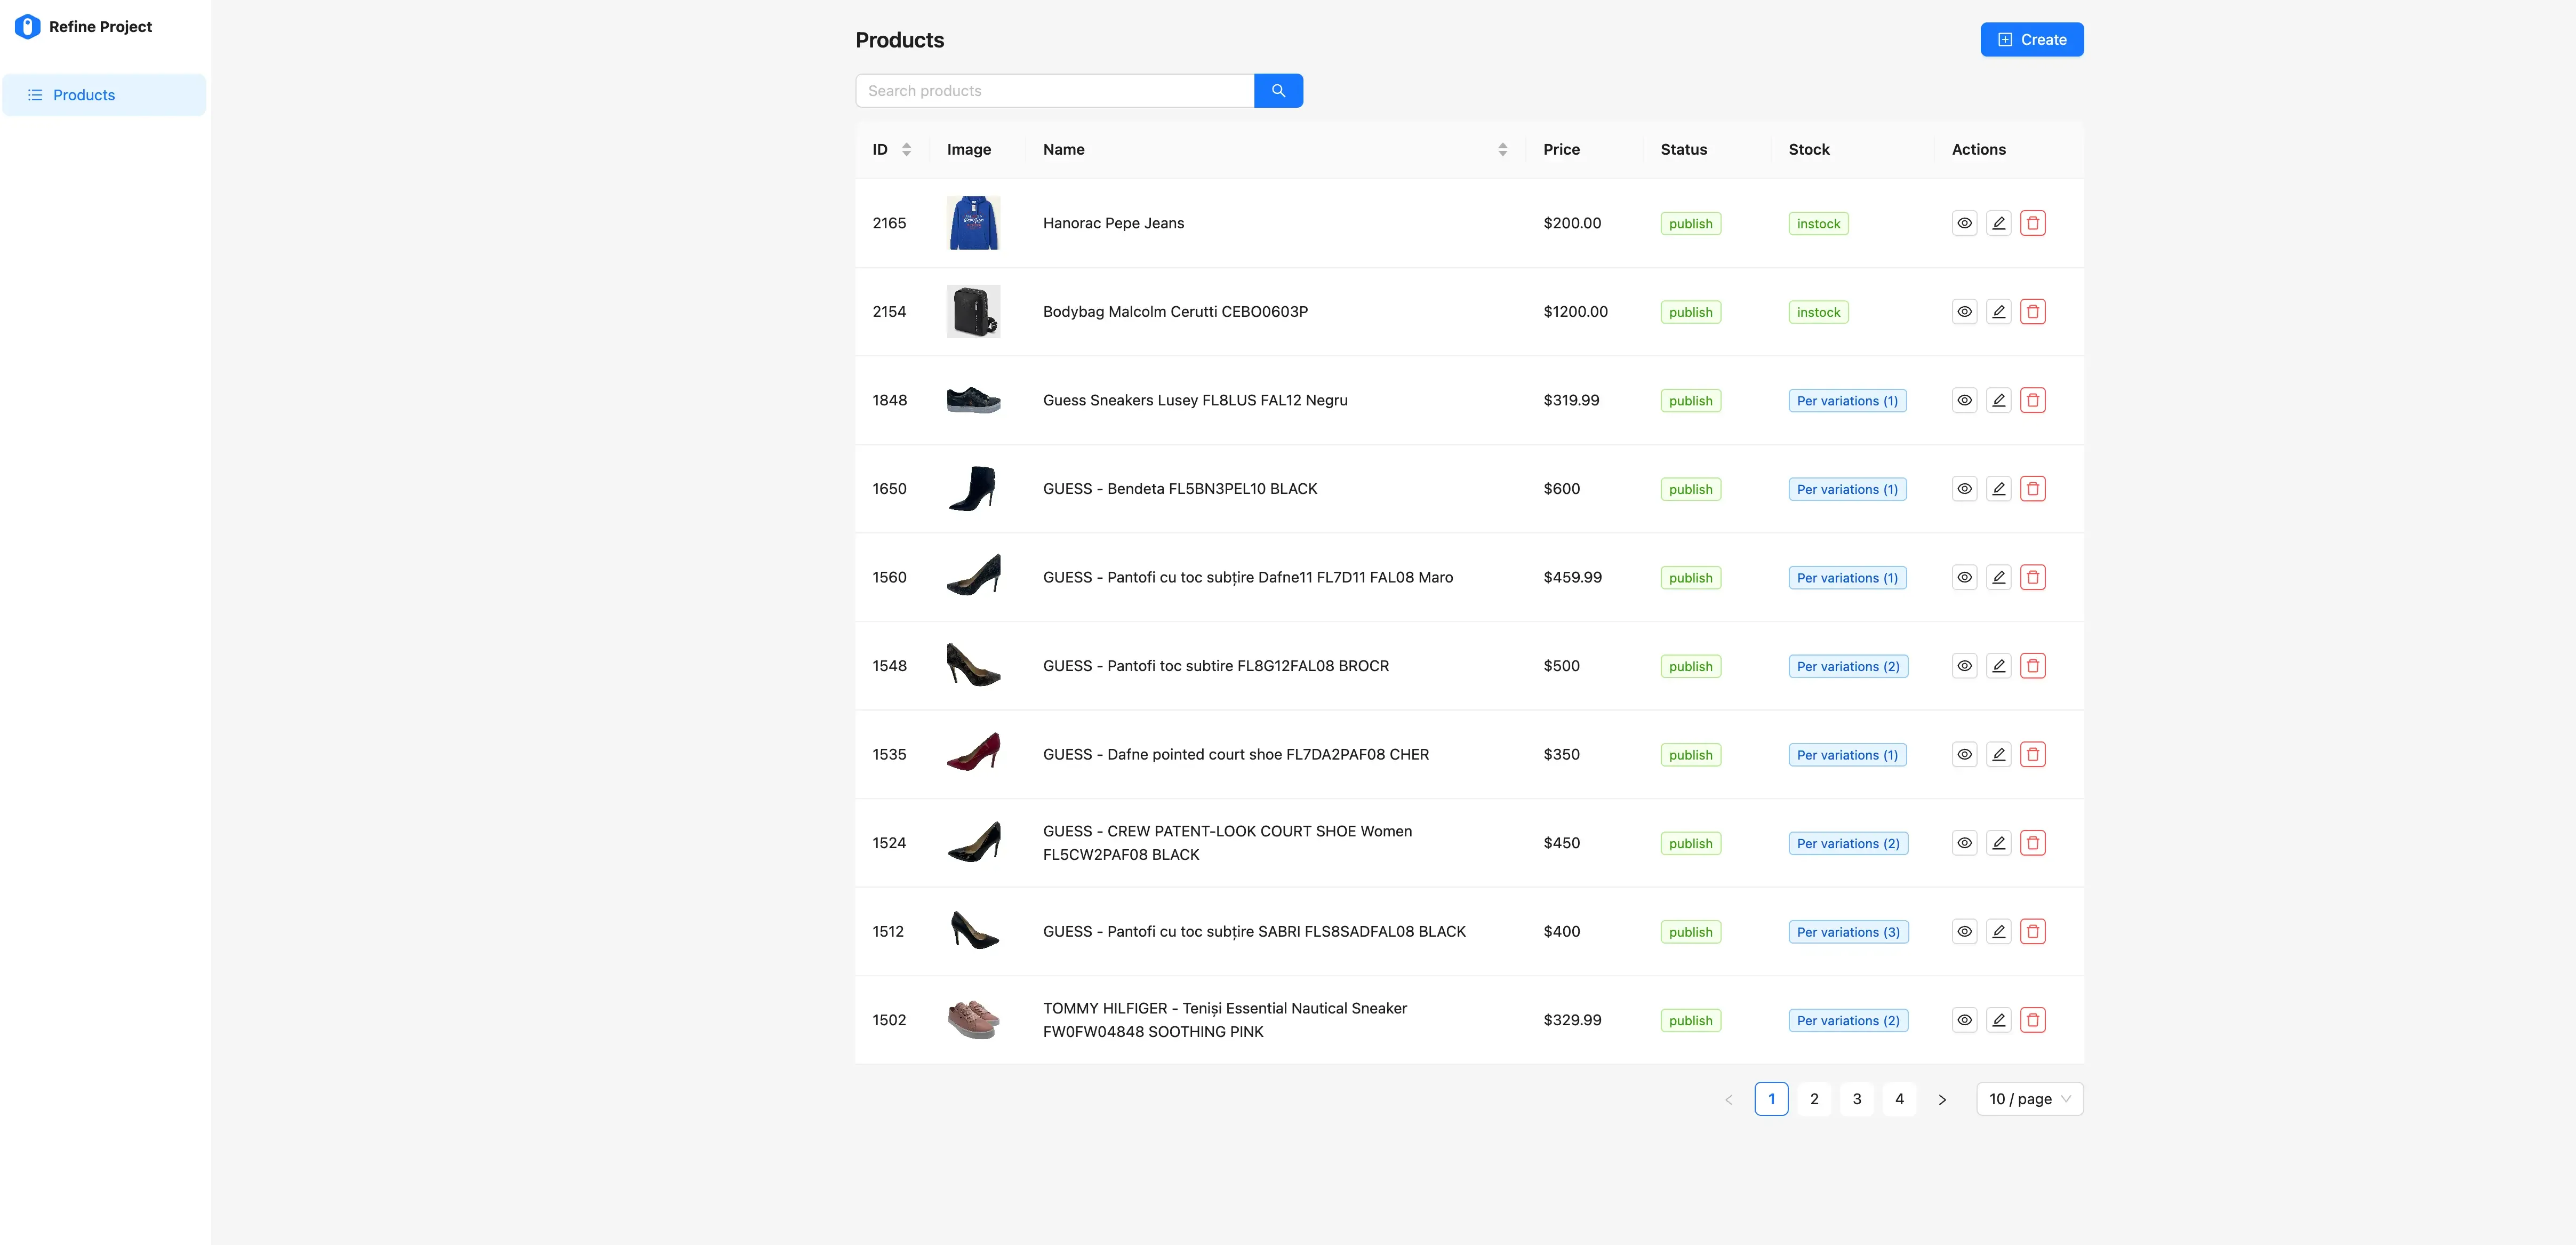
Task: Click the Refine Project logo icon
Action: point(28,27)
